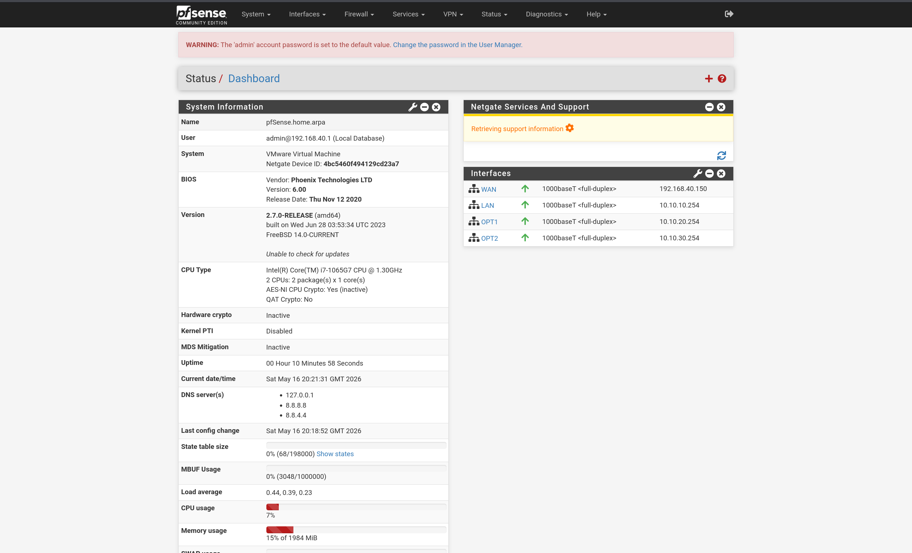
Task: Click the Netgate Services And Support title
Action: (x=530, y=107)
